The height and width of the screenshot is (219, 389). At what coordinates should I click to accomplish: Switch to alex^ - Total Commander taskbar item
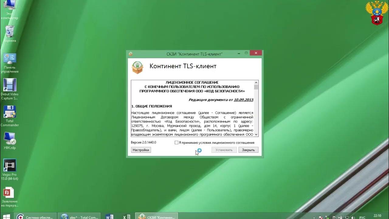tap(79, 217)
